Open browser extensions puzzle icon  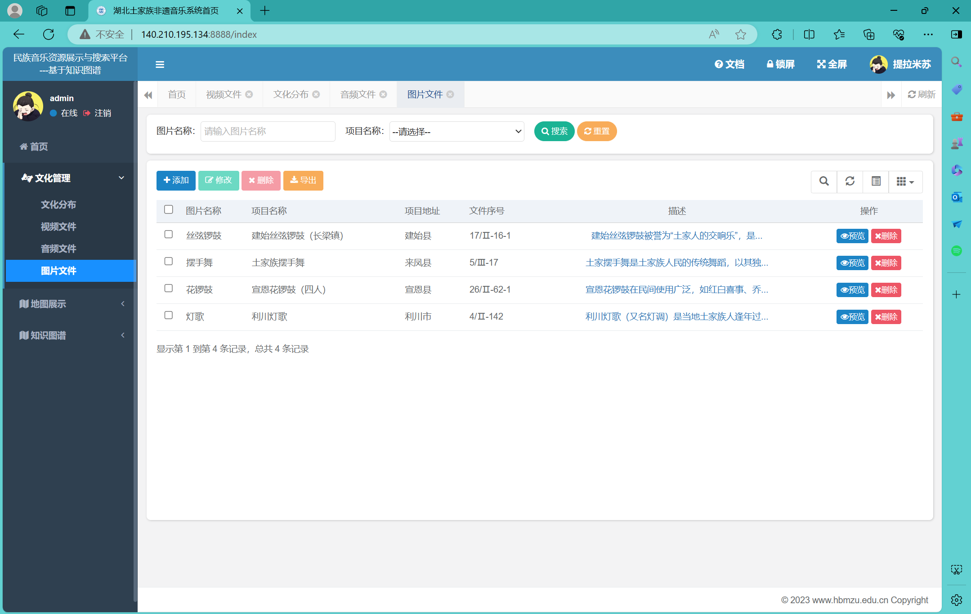click(x=777, y=34)
